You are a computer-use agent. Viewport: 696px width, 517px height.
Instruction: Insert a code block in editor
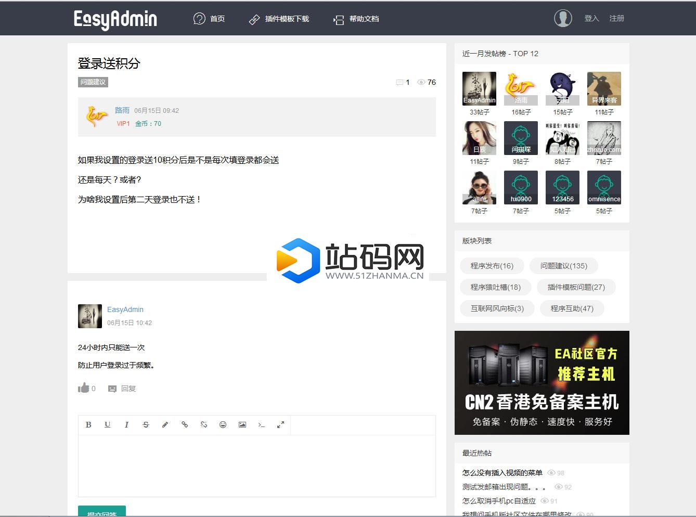point(261,424)
